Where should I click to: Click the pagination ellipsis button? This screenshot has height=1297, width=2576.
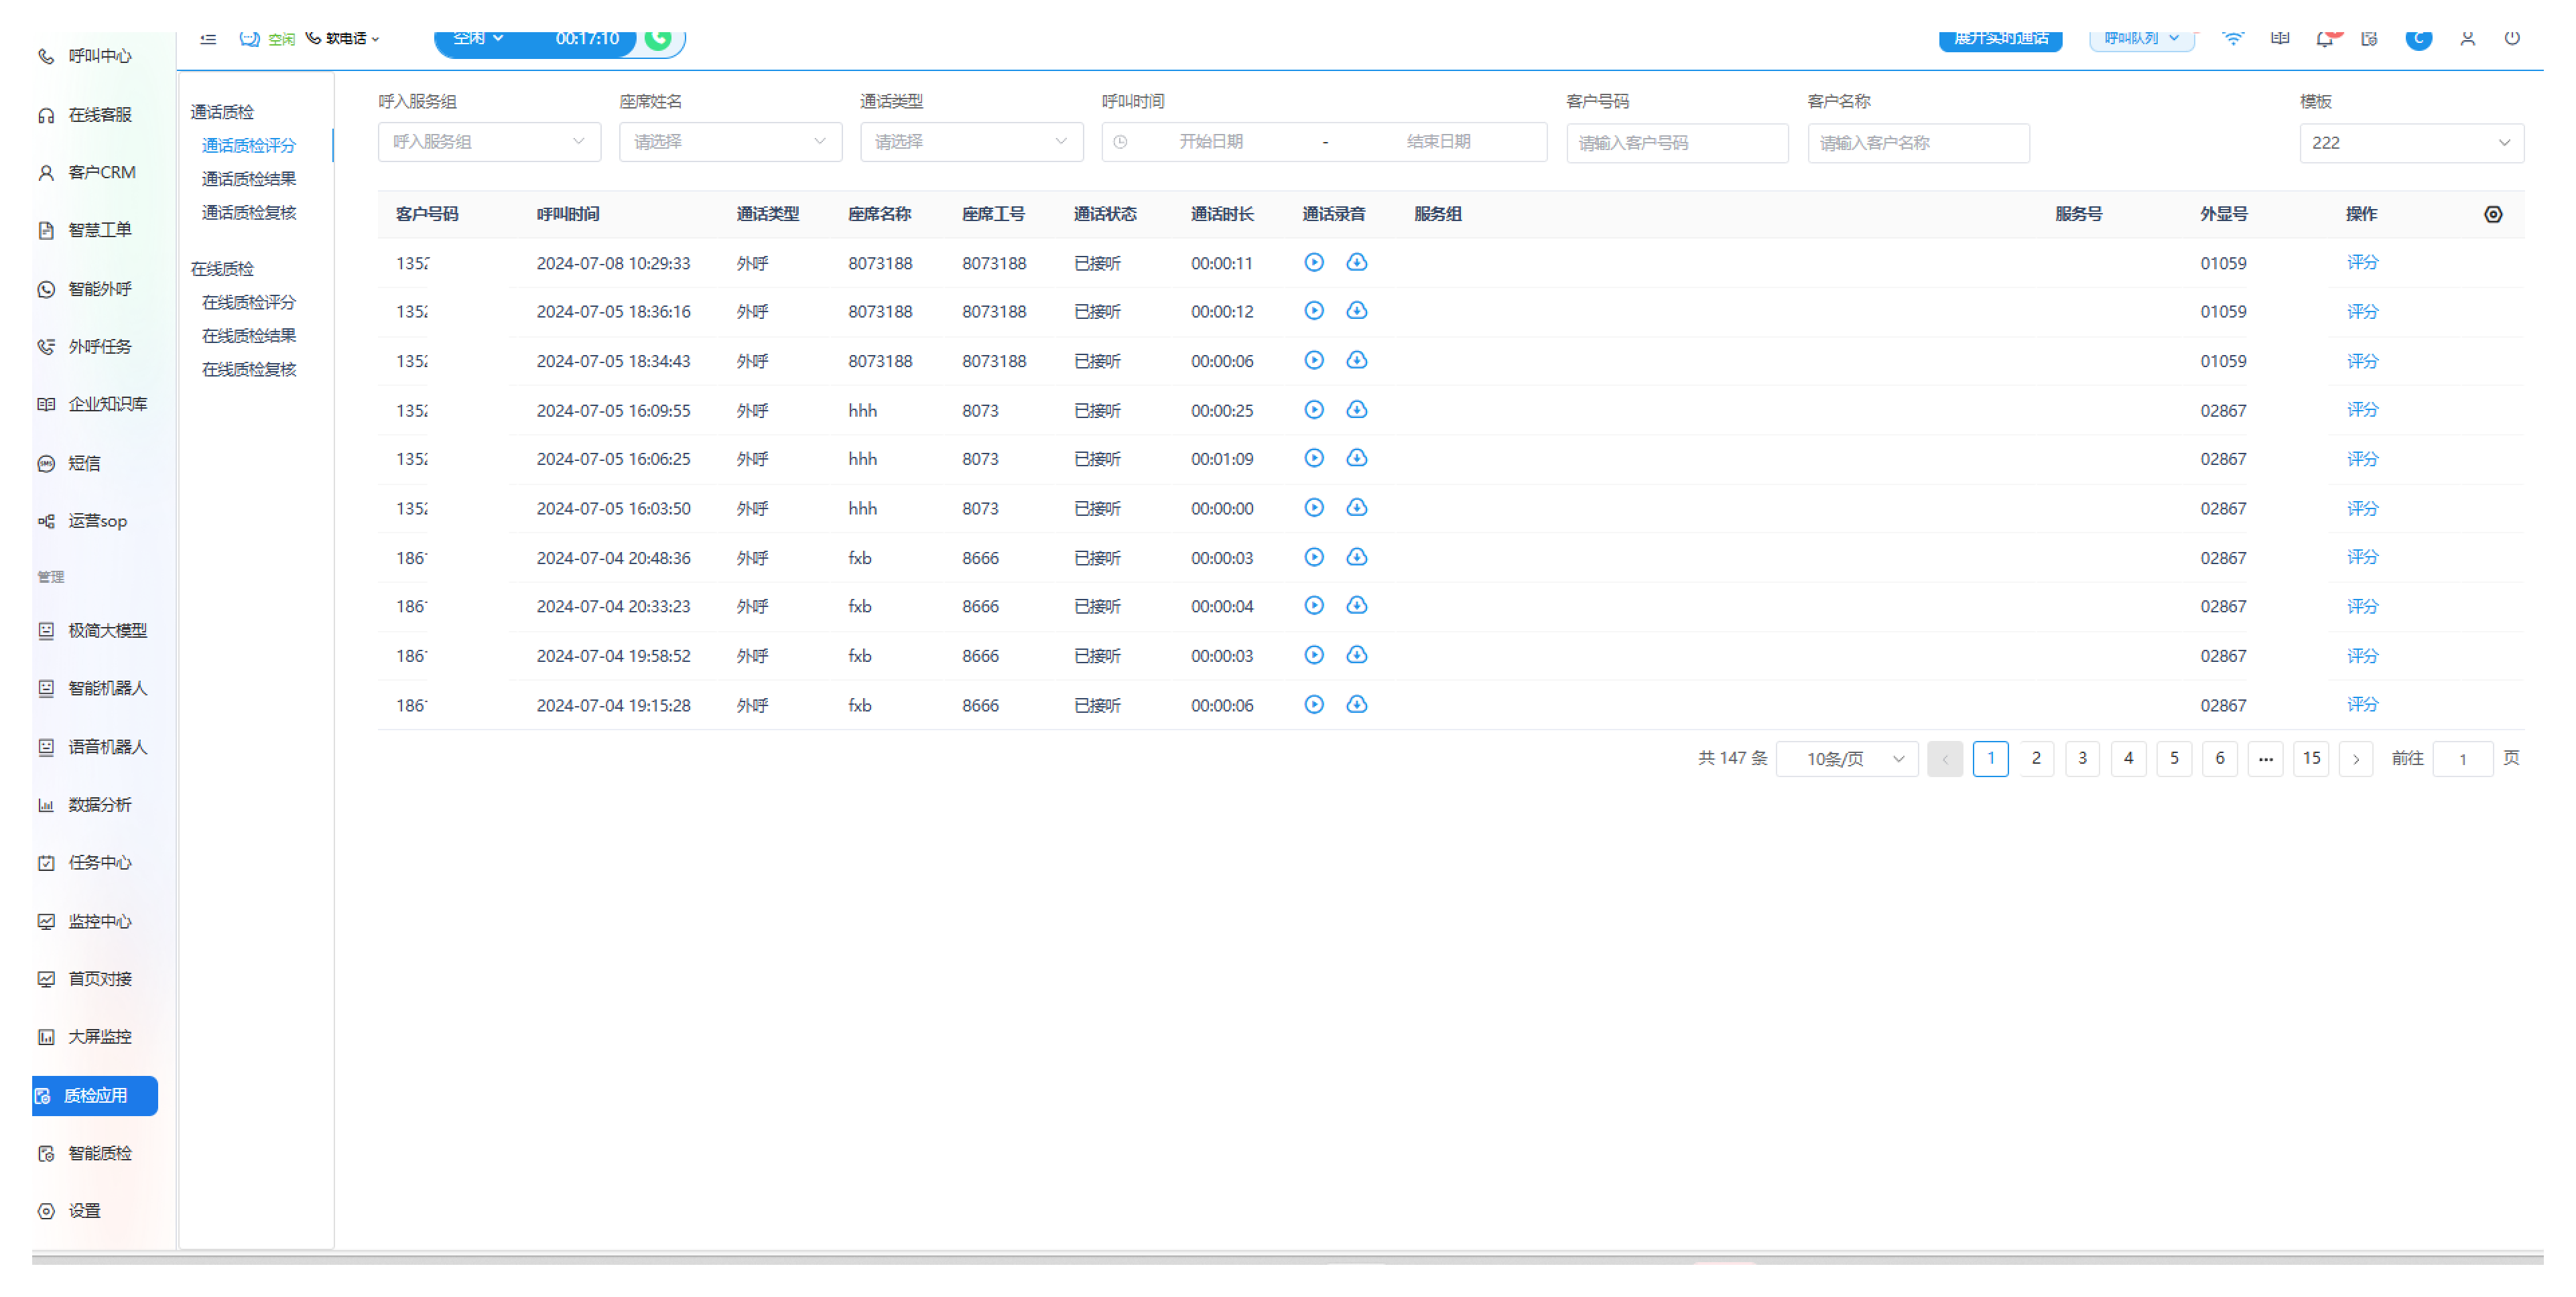pos(2265,759)
